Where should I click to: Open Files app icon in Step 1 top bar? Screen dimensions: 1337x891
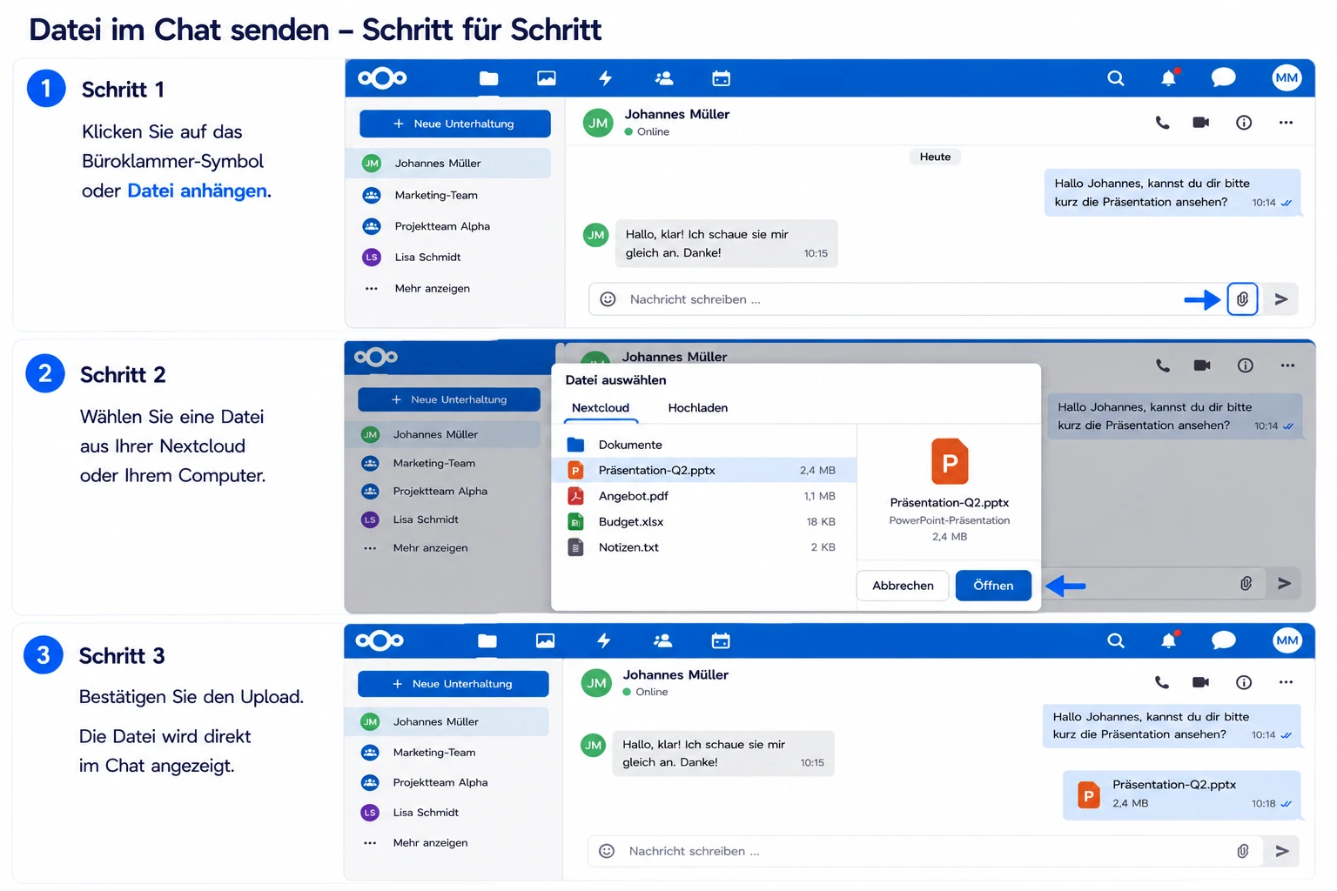tap(488, 78)
